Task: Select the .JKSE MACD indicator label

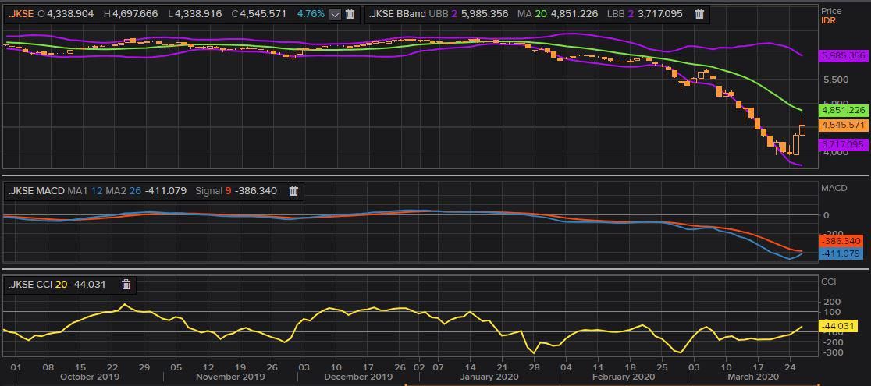Action: tap(36, 191)
